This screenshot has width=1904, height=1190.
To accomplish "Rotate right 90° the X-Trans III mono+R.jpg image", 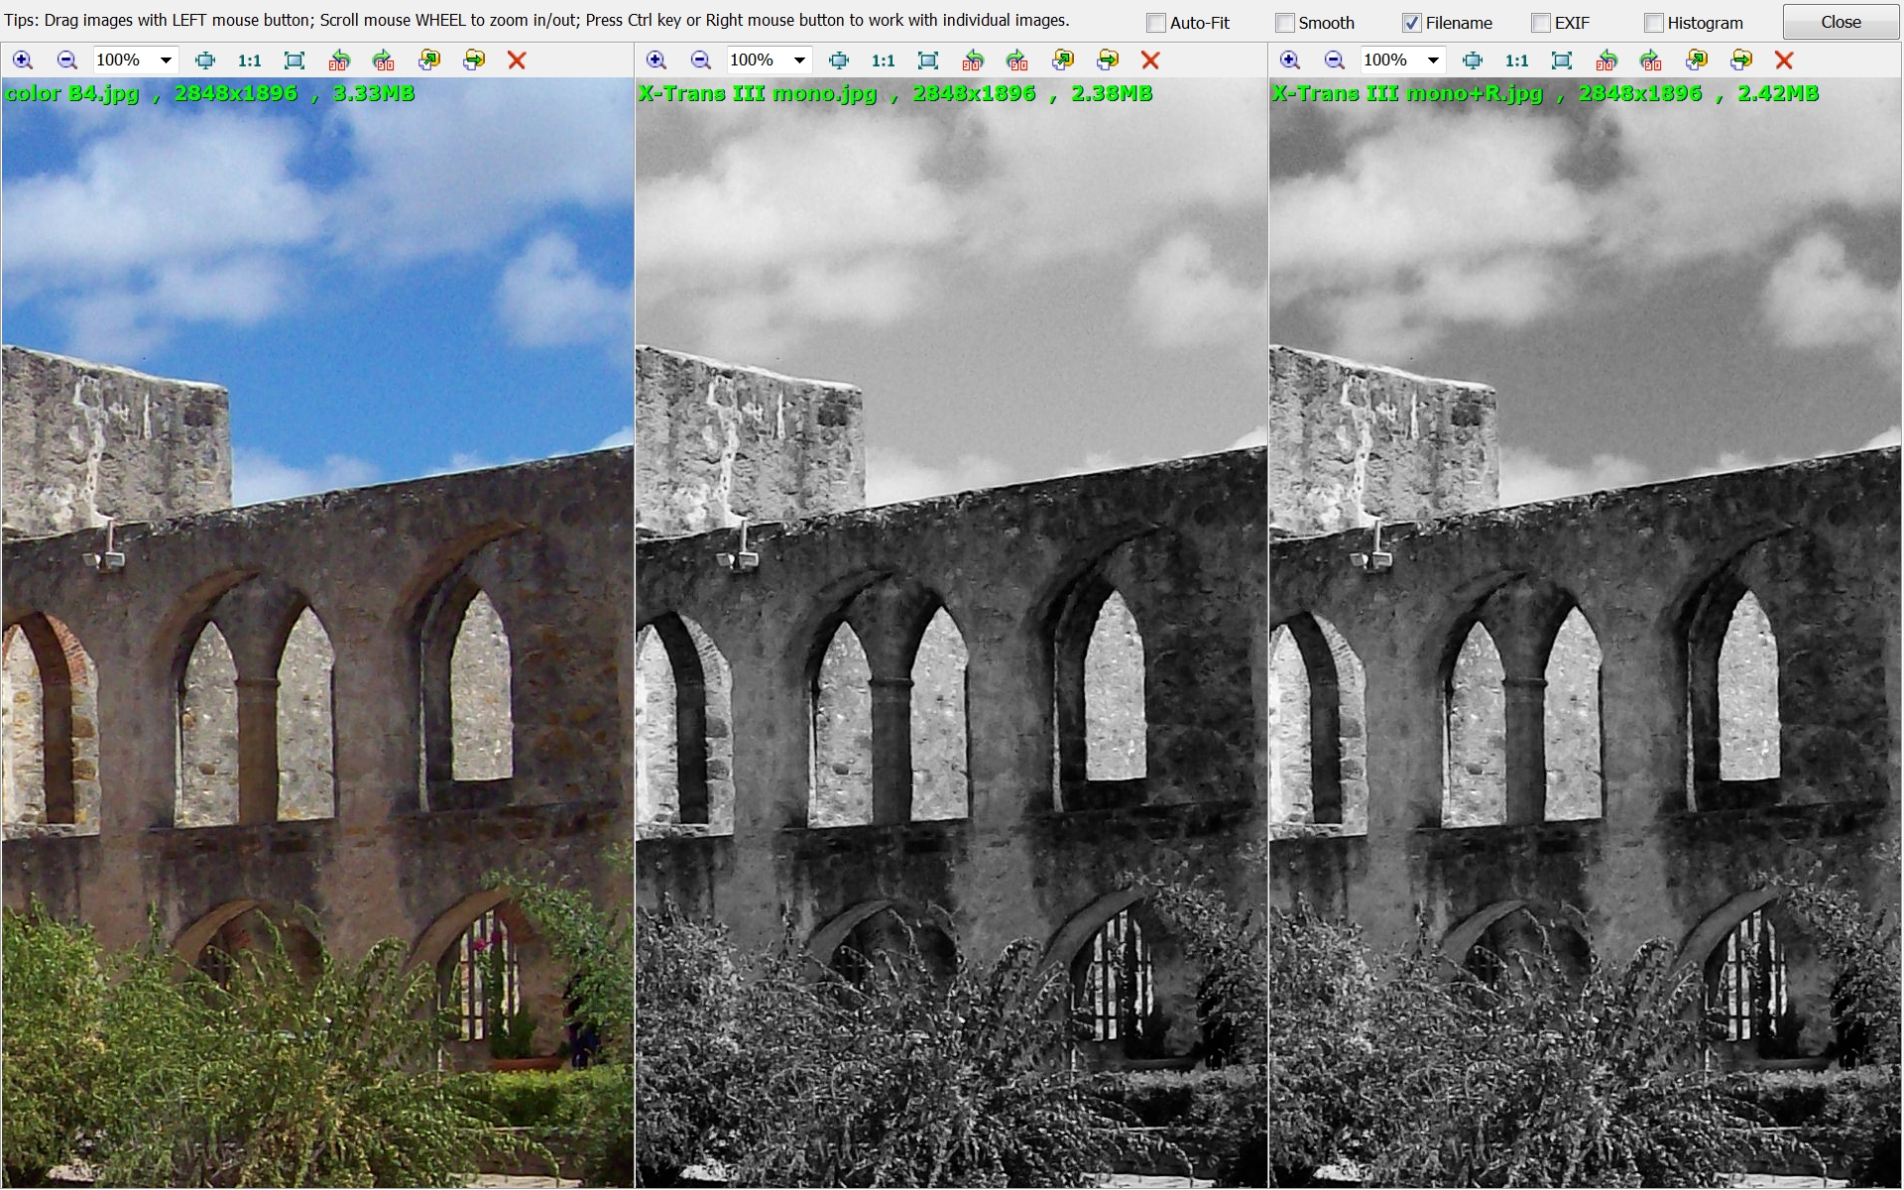I will [x=1651, y=60].
